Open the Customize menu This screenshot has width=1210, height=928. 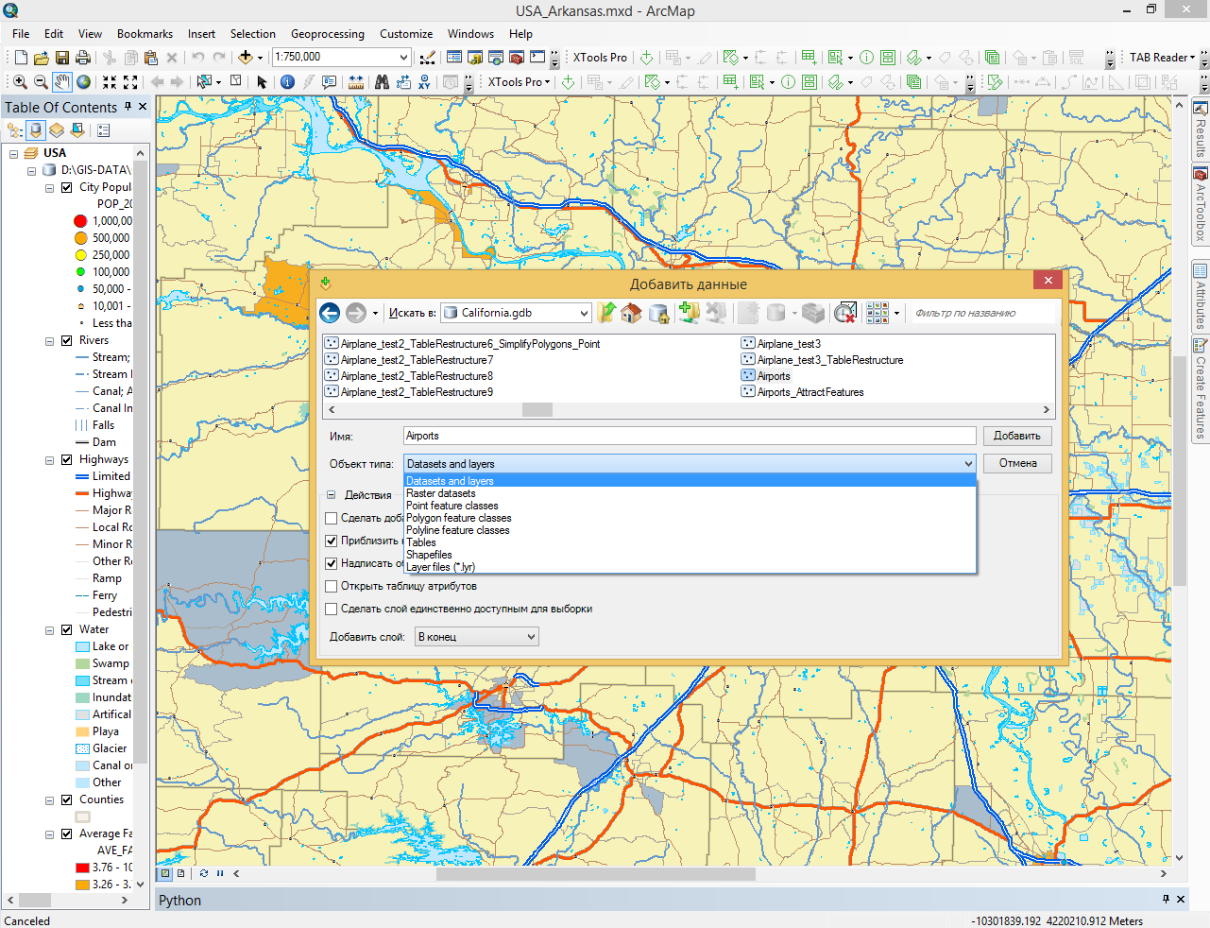[x=406, y=34]
